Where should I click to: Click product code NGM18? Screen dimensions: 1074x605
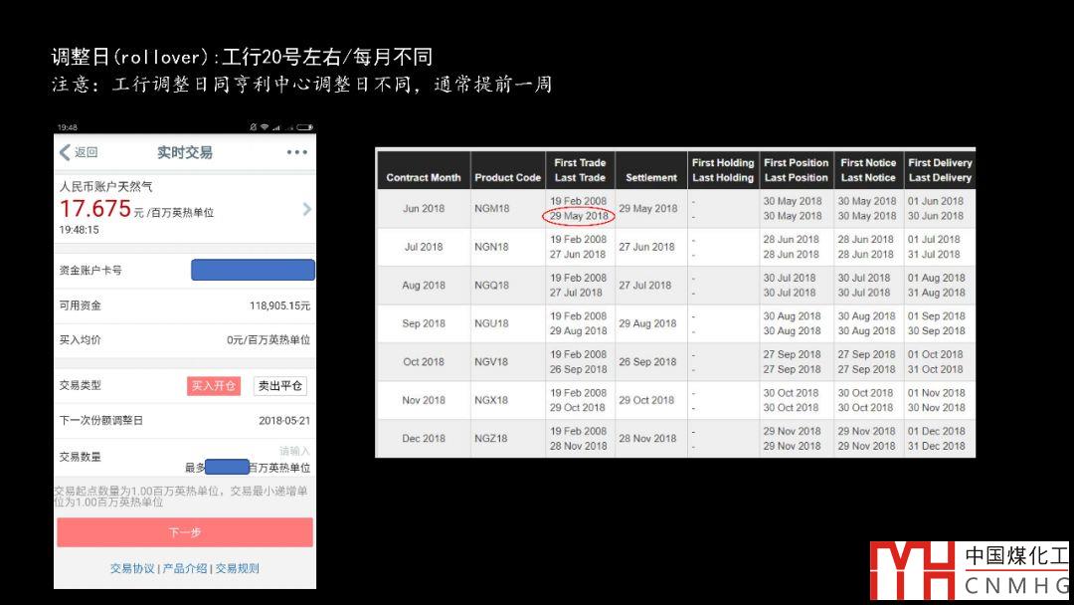(x=492, y=208)
